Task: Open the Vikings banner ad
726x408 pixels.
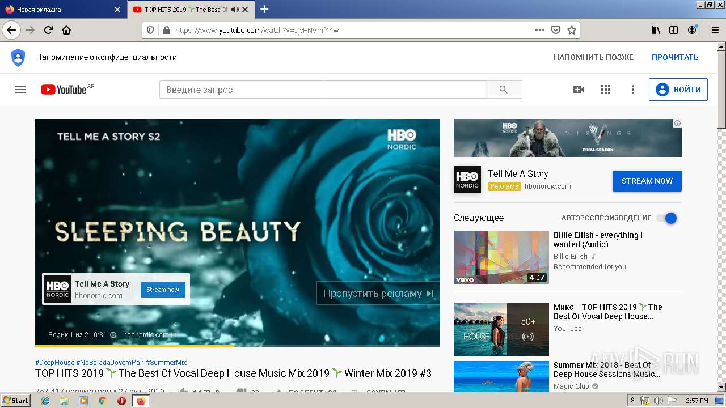Action: pyautogui.click(x=567, y=138)
